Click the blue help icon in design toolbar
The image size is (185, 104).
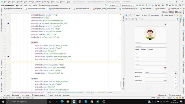[x=178, y=19]
